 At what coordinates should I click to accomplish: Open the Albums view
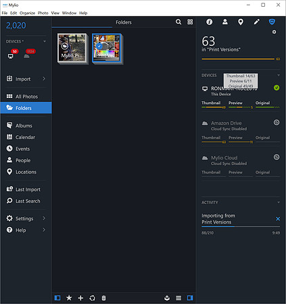26,126
